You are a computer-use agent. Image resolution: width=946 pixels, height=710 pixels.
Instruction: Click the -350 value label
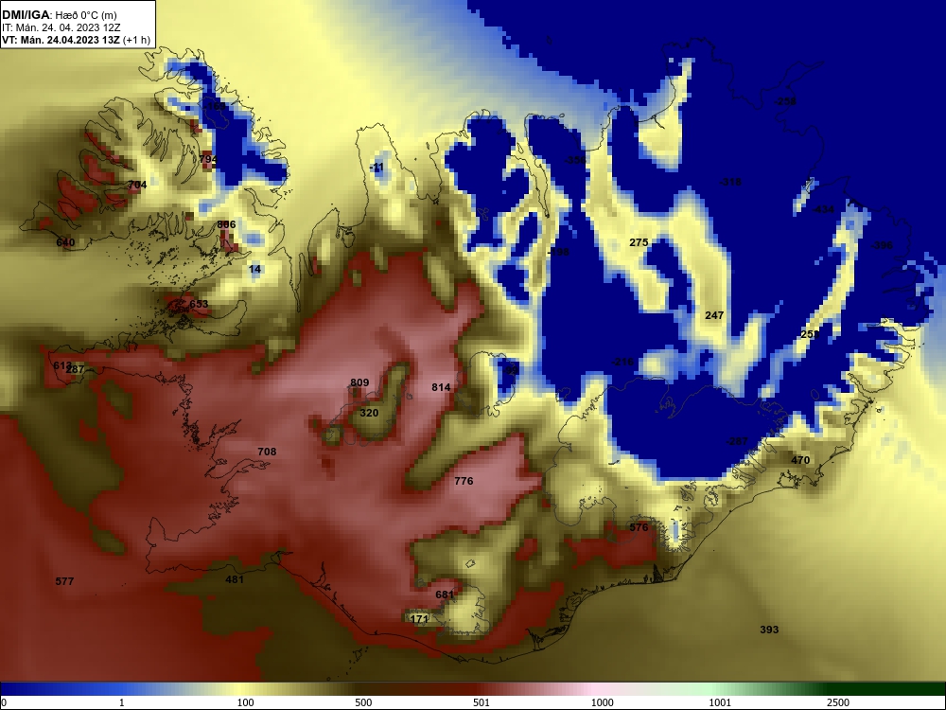(574, 160)
